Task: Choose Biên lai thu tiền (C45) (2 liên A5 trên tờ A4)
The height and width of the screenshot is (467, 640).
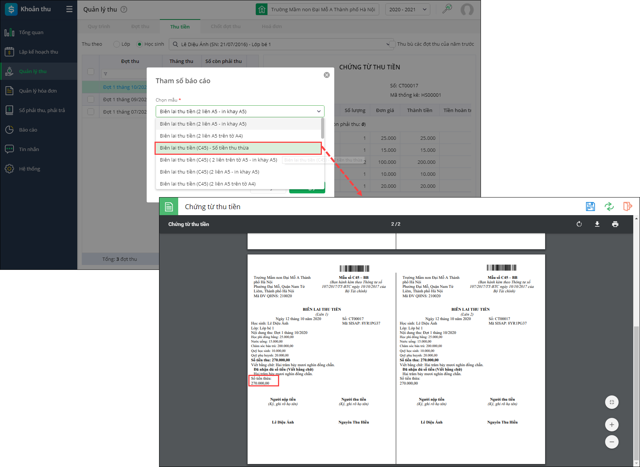Action: pos(239,184)
